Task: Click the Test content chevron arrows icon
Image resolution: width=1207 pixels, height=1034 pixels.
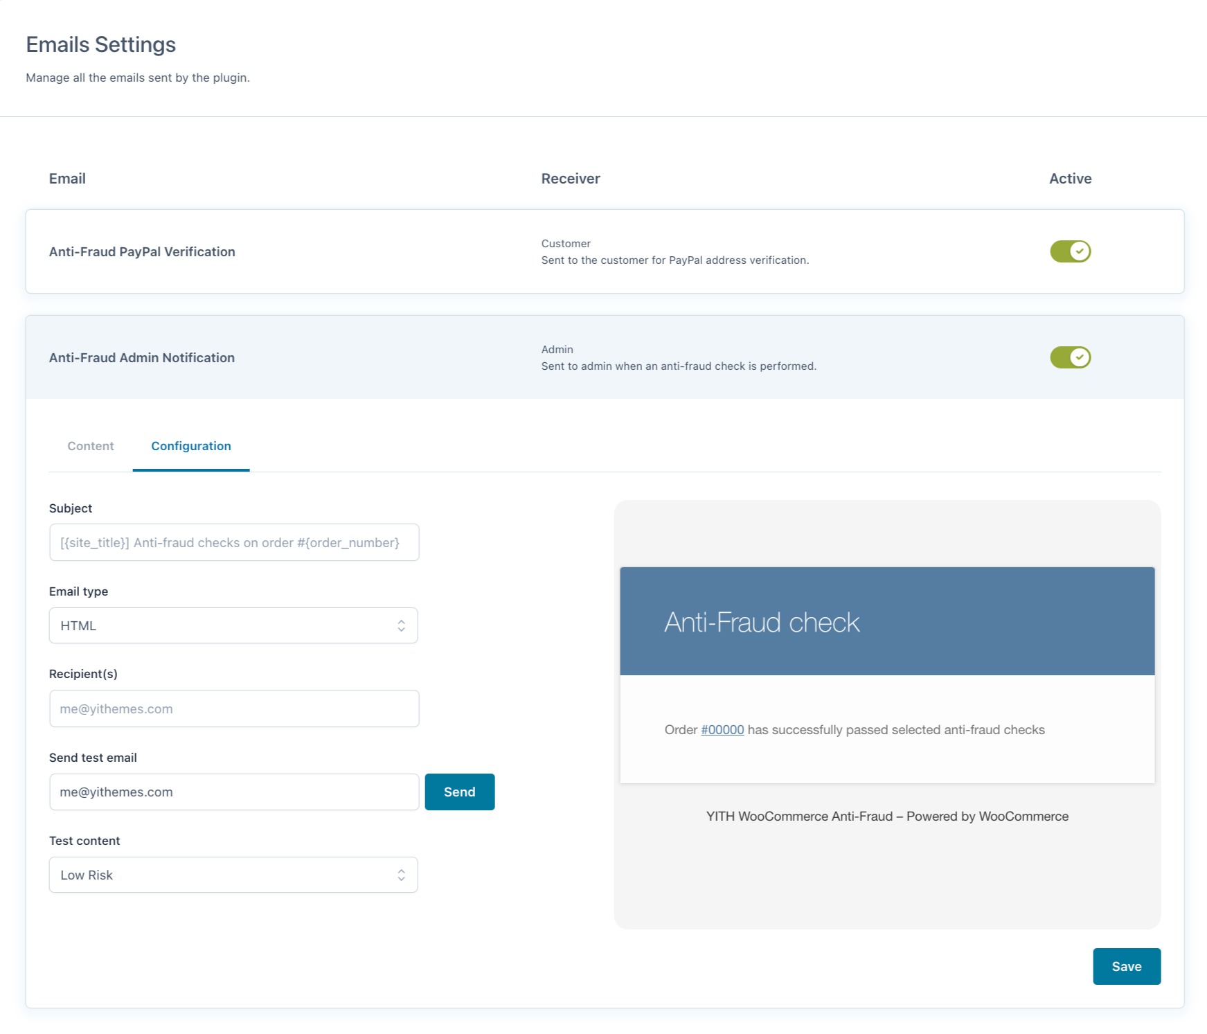Action: pyautogui.click(x=401, y=875)
